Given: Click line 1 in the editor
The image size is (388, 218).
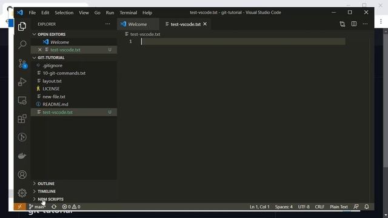Looking at the screenshot, I should pyautogui.click(x=243, y=42).
